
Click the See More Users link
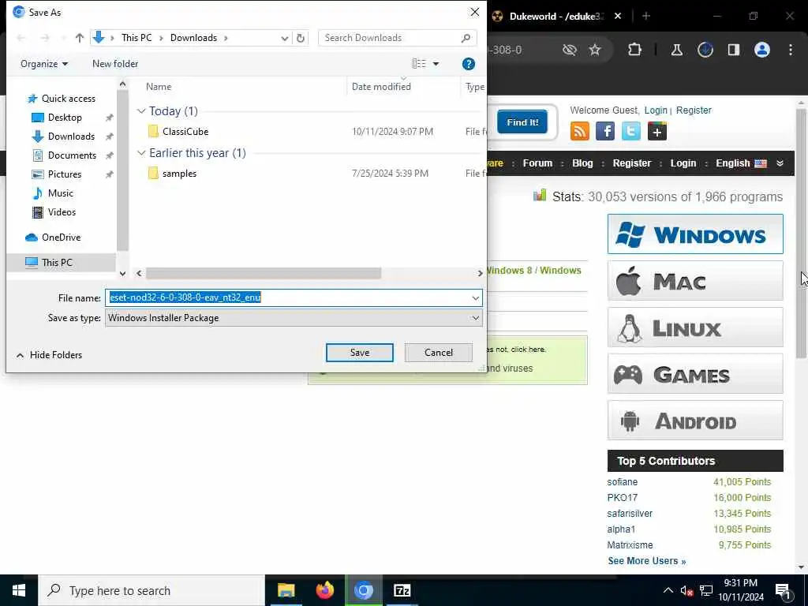pyautogui.click(x=647, y=561)
